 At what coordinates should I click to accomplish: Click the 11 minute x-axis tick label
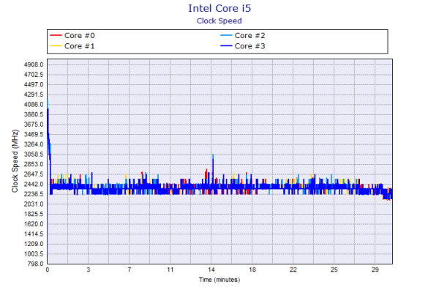coord(170,270)
